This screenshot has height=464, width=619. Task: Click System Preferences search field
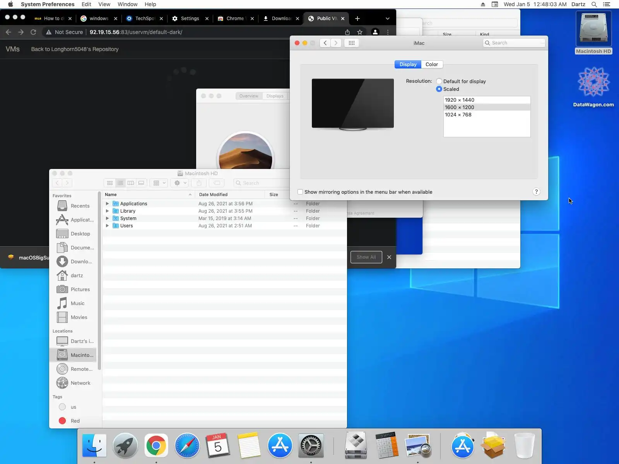[x=514, y=43]
